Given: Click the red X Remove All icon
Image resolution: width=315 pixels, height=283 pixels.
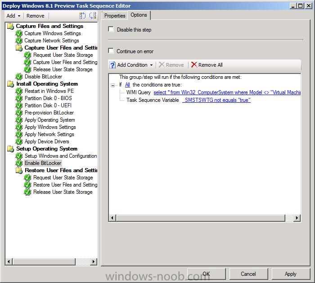Looking at the screenshot, I should [194, 65].
